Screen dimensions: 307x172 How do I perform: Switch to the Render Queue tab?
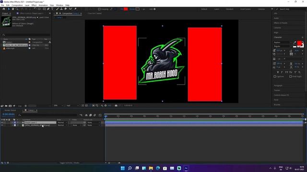coord(11,110)
